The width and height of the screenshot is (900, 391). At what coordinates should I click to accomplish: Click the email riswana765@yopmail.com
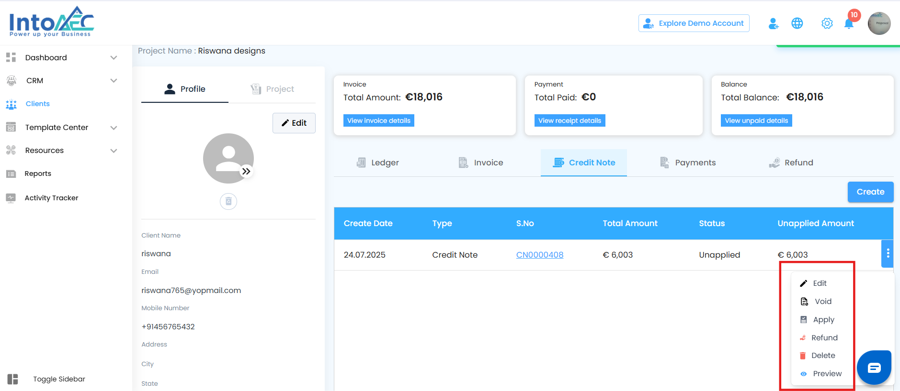click(191, 291)
